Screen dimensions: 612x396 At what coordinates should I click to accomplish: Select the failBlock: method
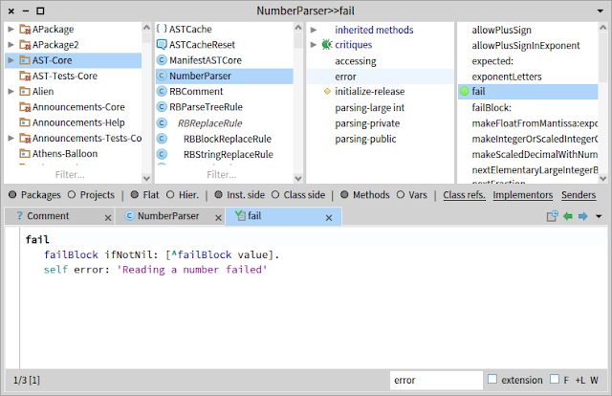[528, 107]
